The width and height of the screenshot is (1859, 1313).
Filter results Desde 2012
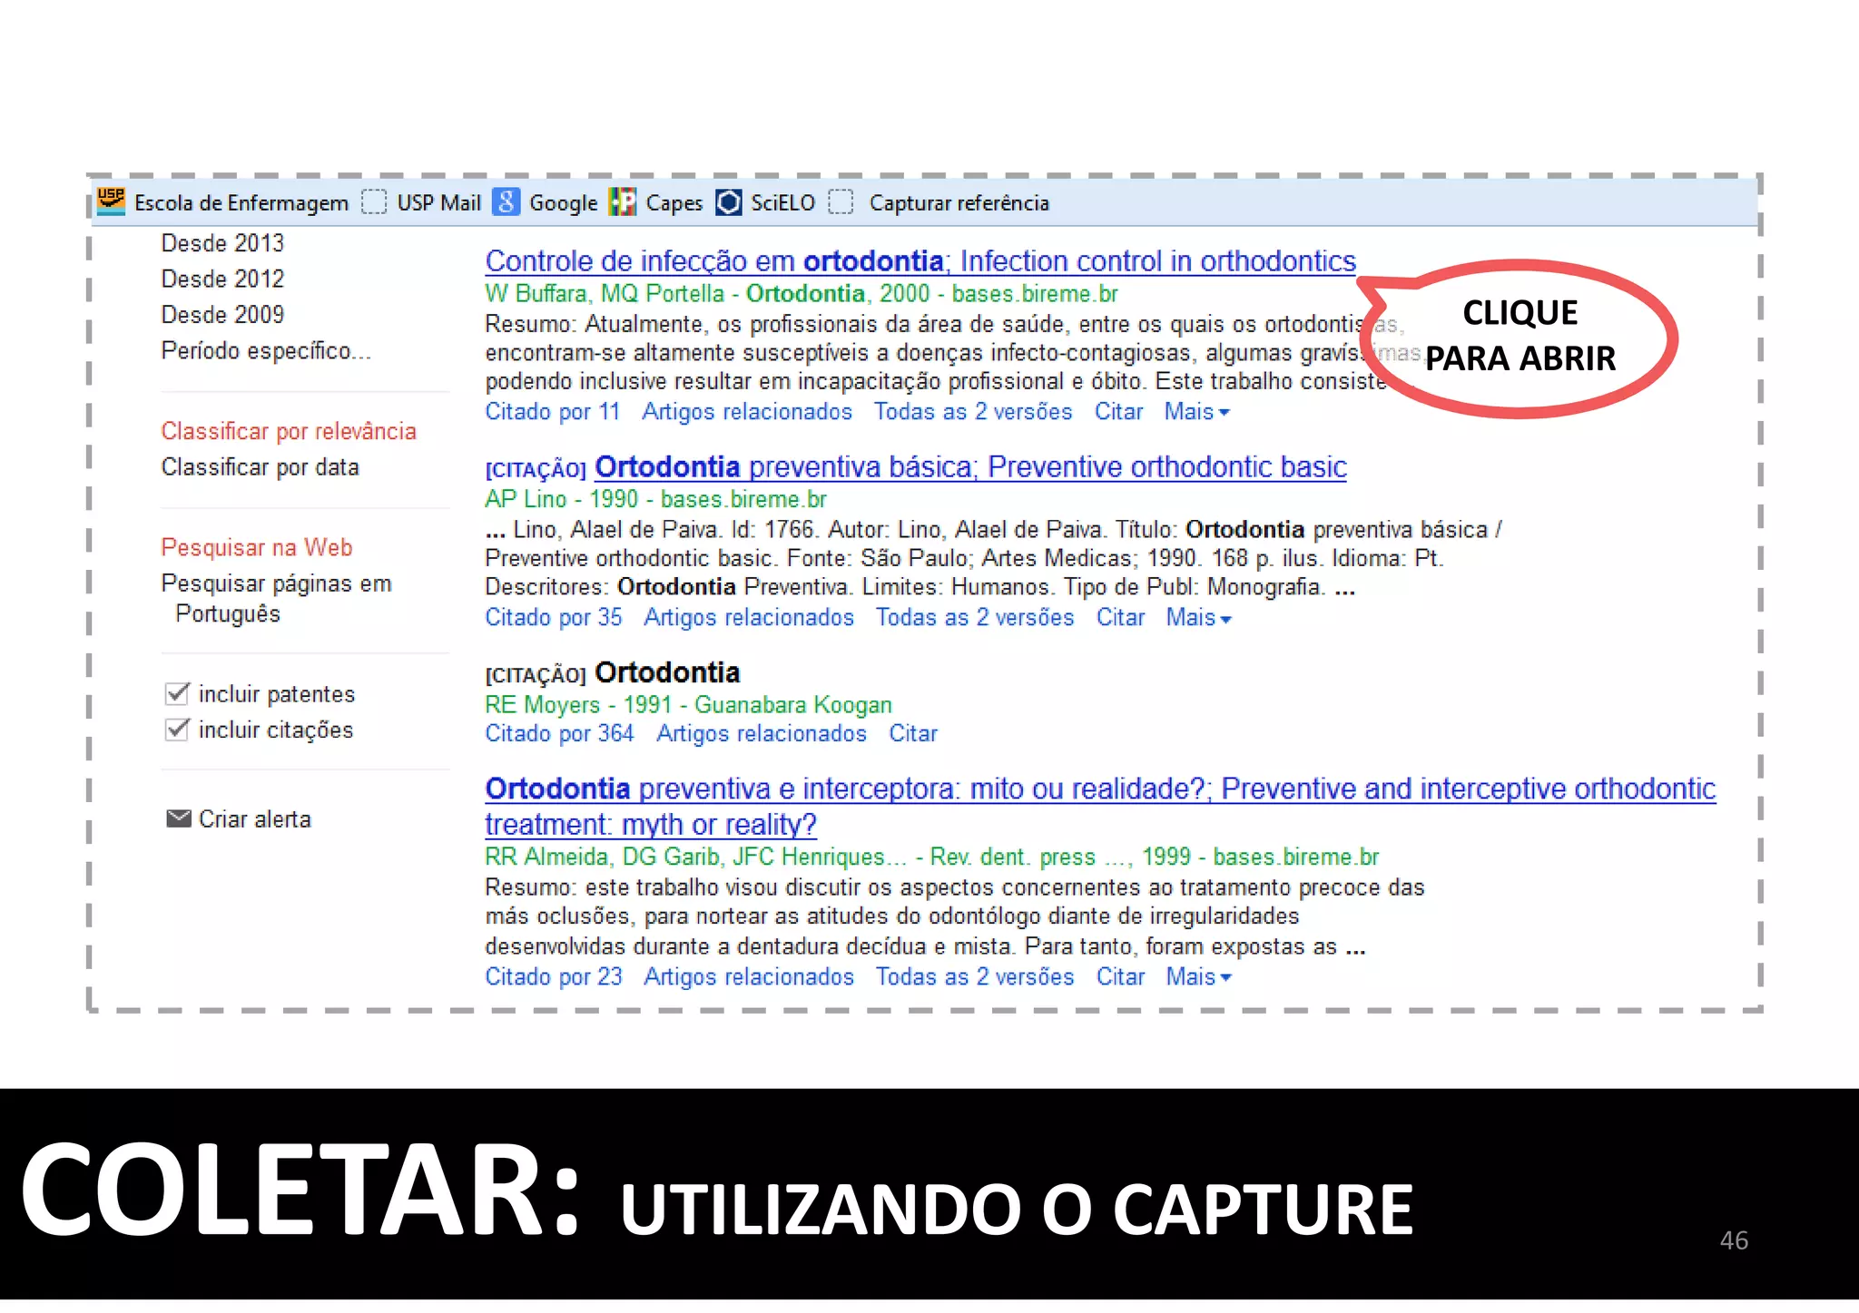pos(222,279)
